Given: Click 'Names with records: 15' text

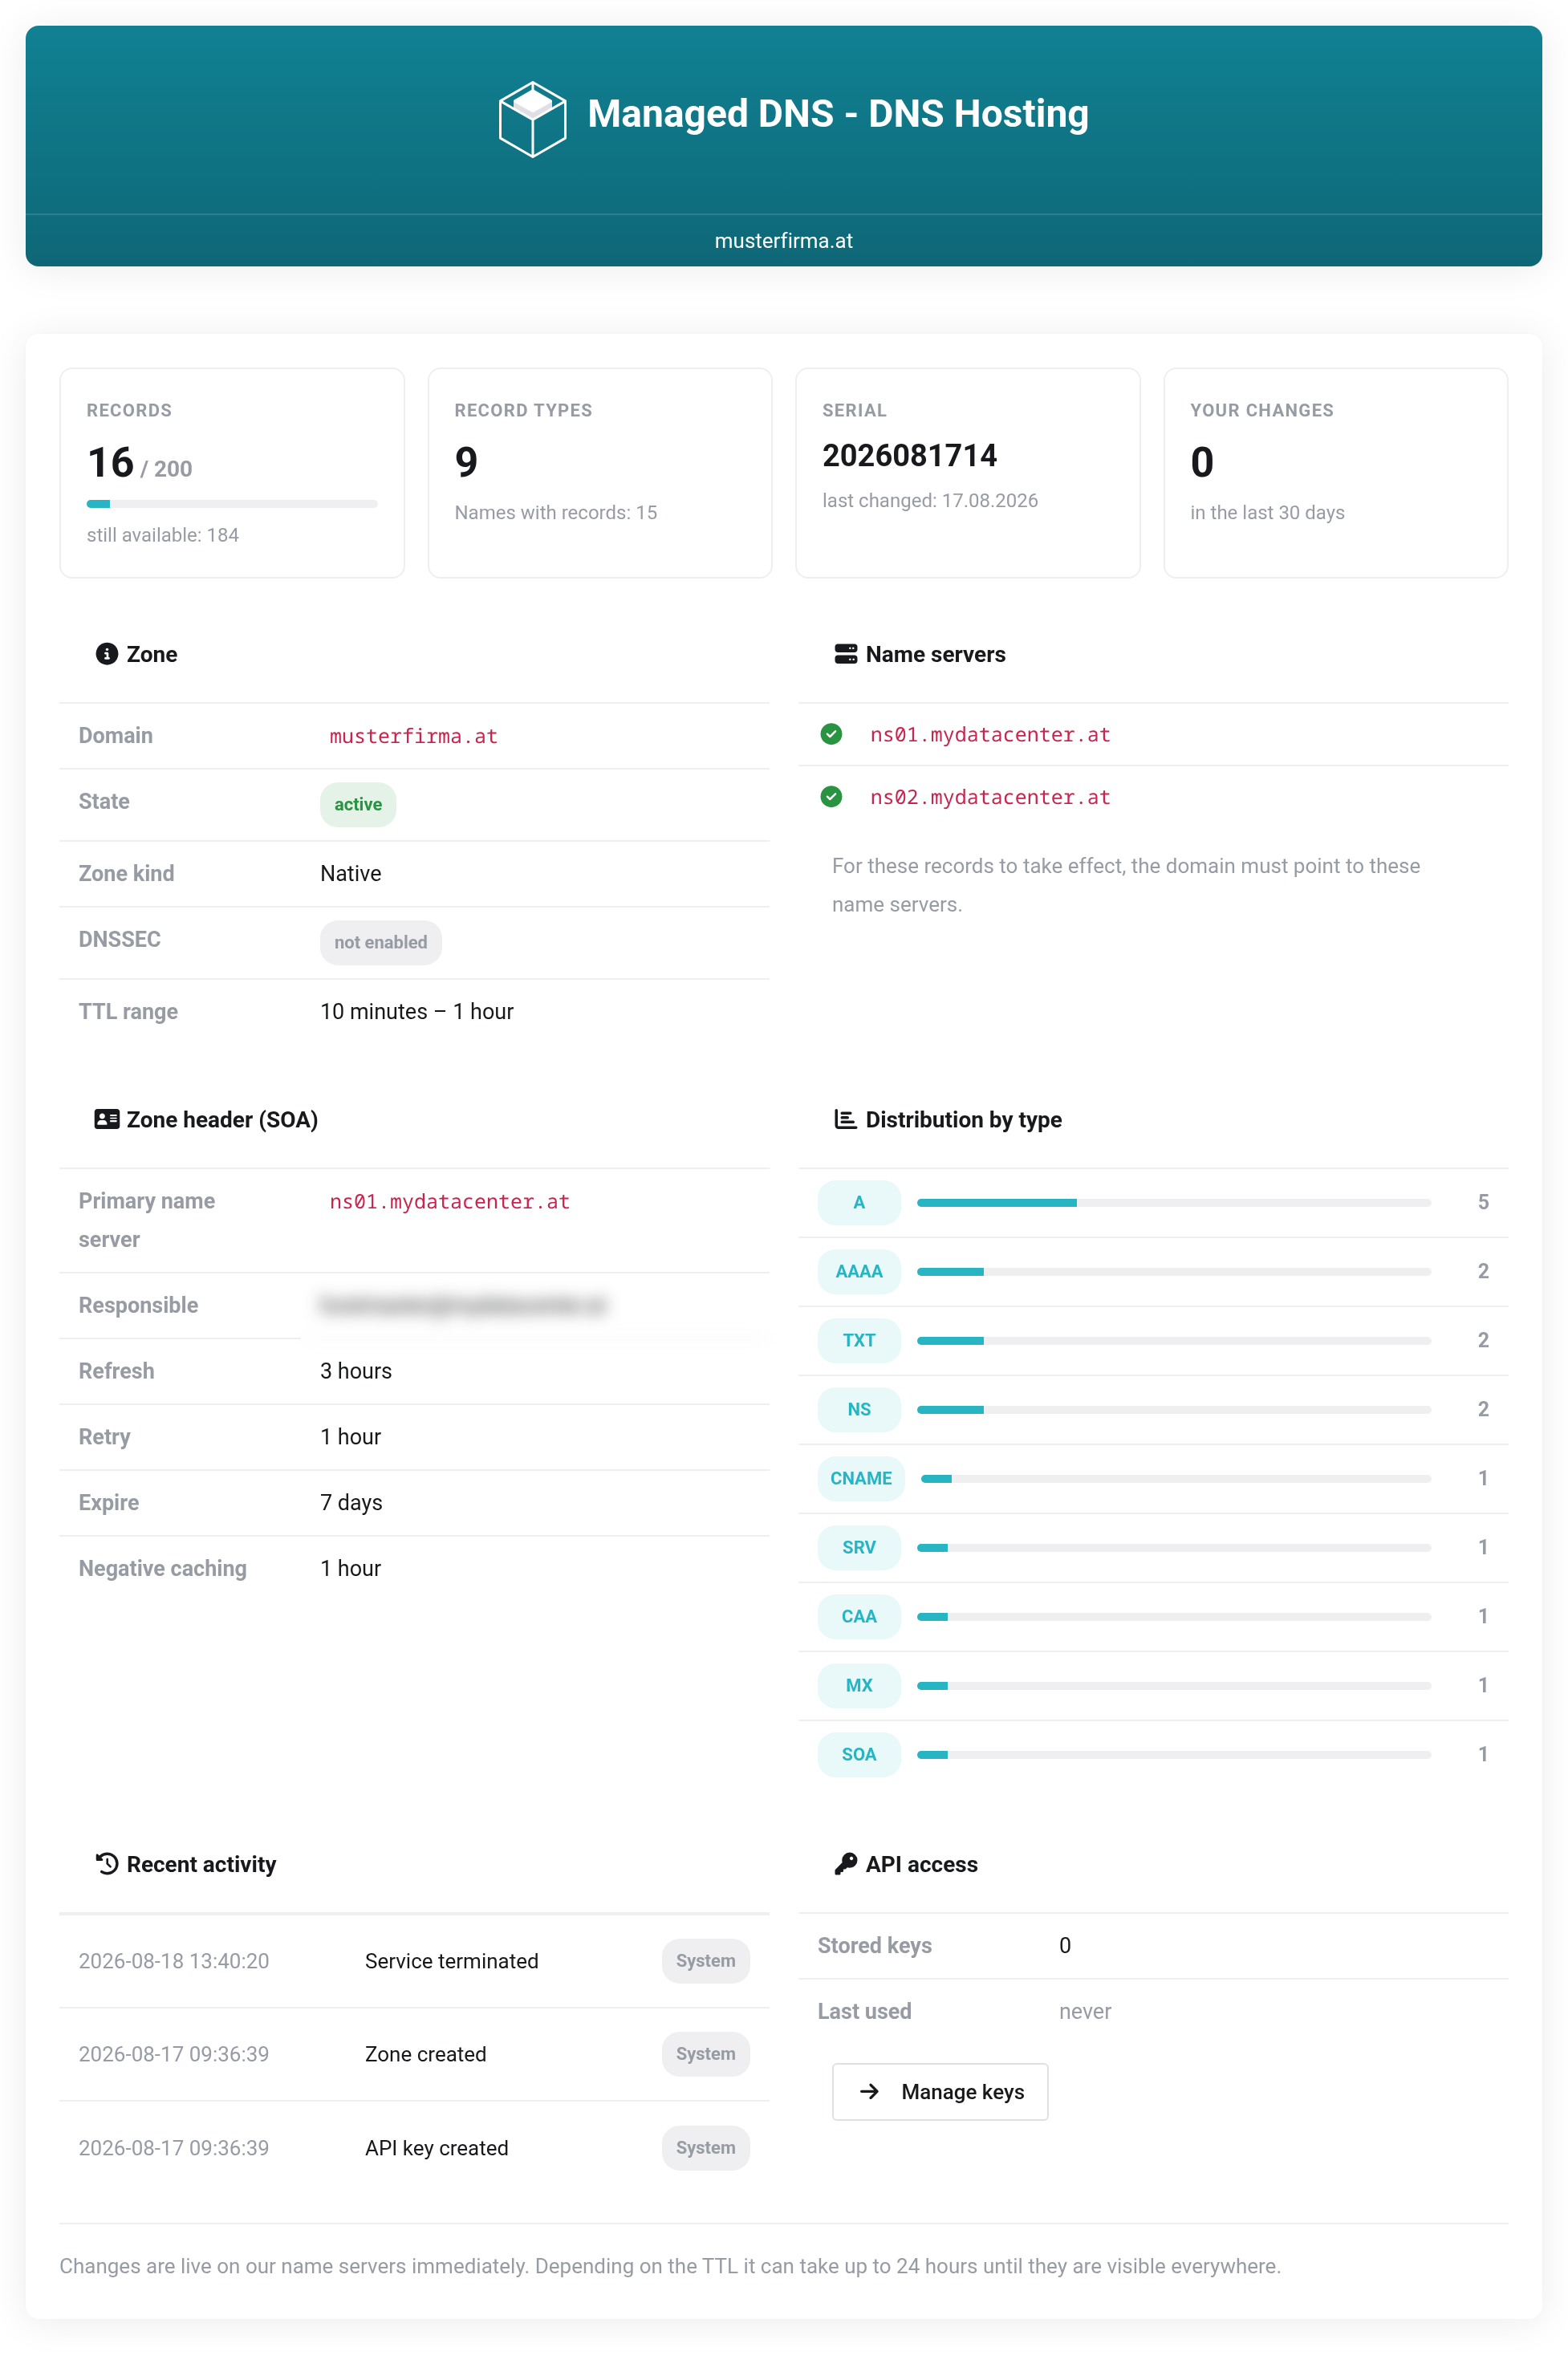Looking at the screenshot, I should (x=556, y=512).
